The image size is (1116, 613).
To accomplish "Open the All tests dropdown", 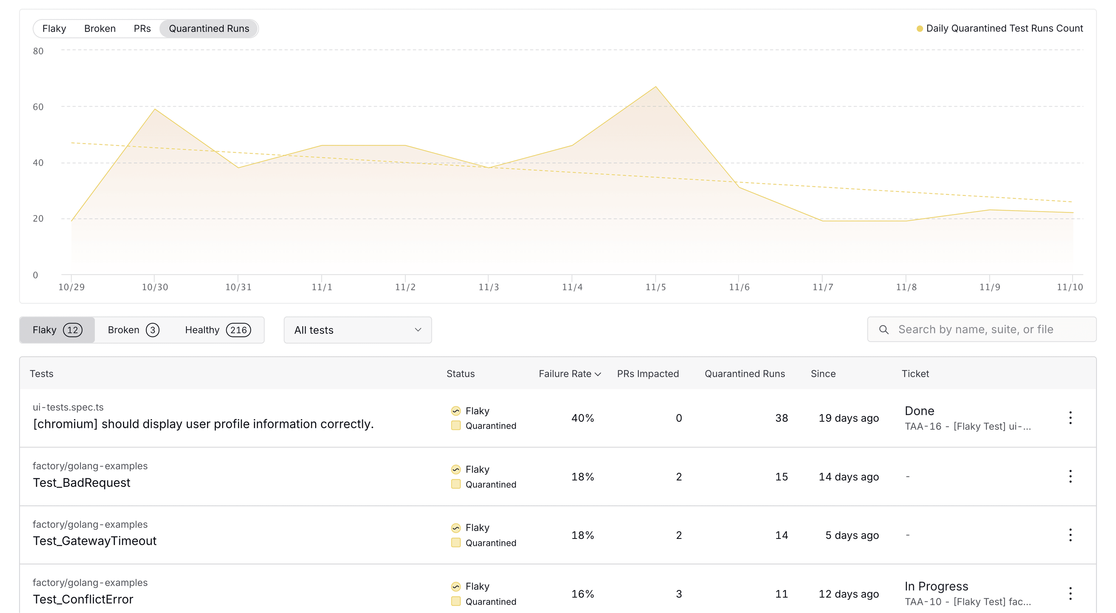I will pyautogui.click(x=357, y=330).
